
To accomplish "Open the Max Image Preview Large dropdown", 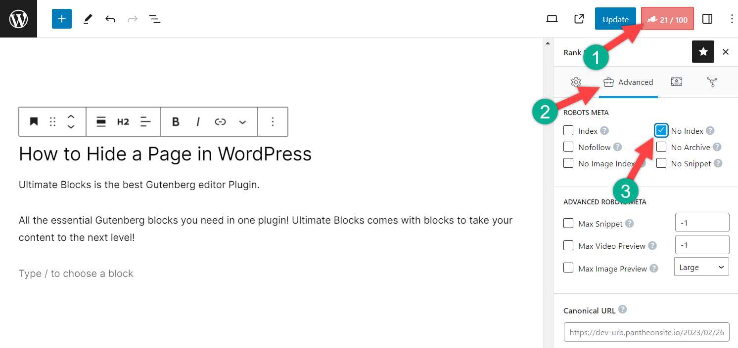I will coord(701,267).
